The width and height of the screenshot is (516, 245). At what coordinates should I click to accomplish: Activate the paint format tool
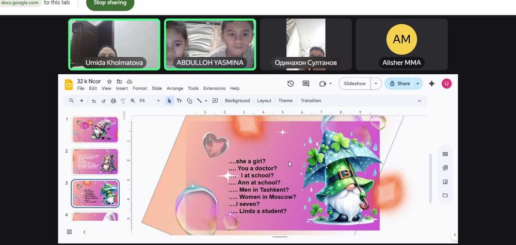(123, 101)
